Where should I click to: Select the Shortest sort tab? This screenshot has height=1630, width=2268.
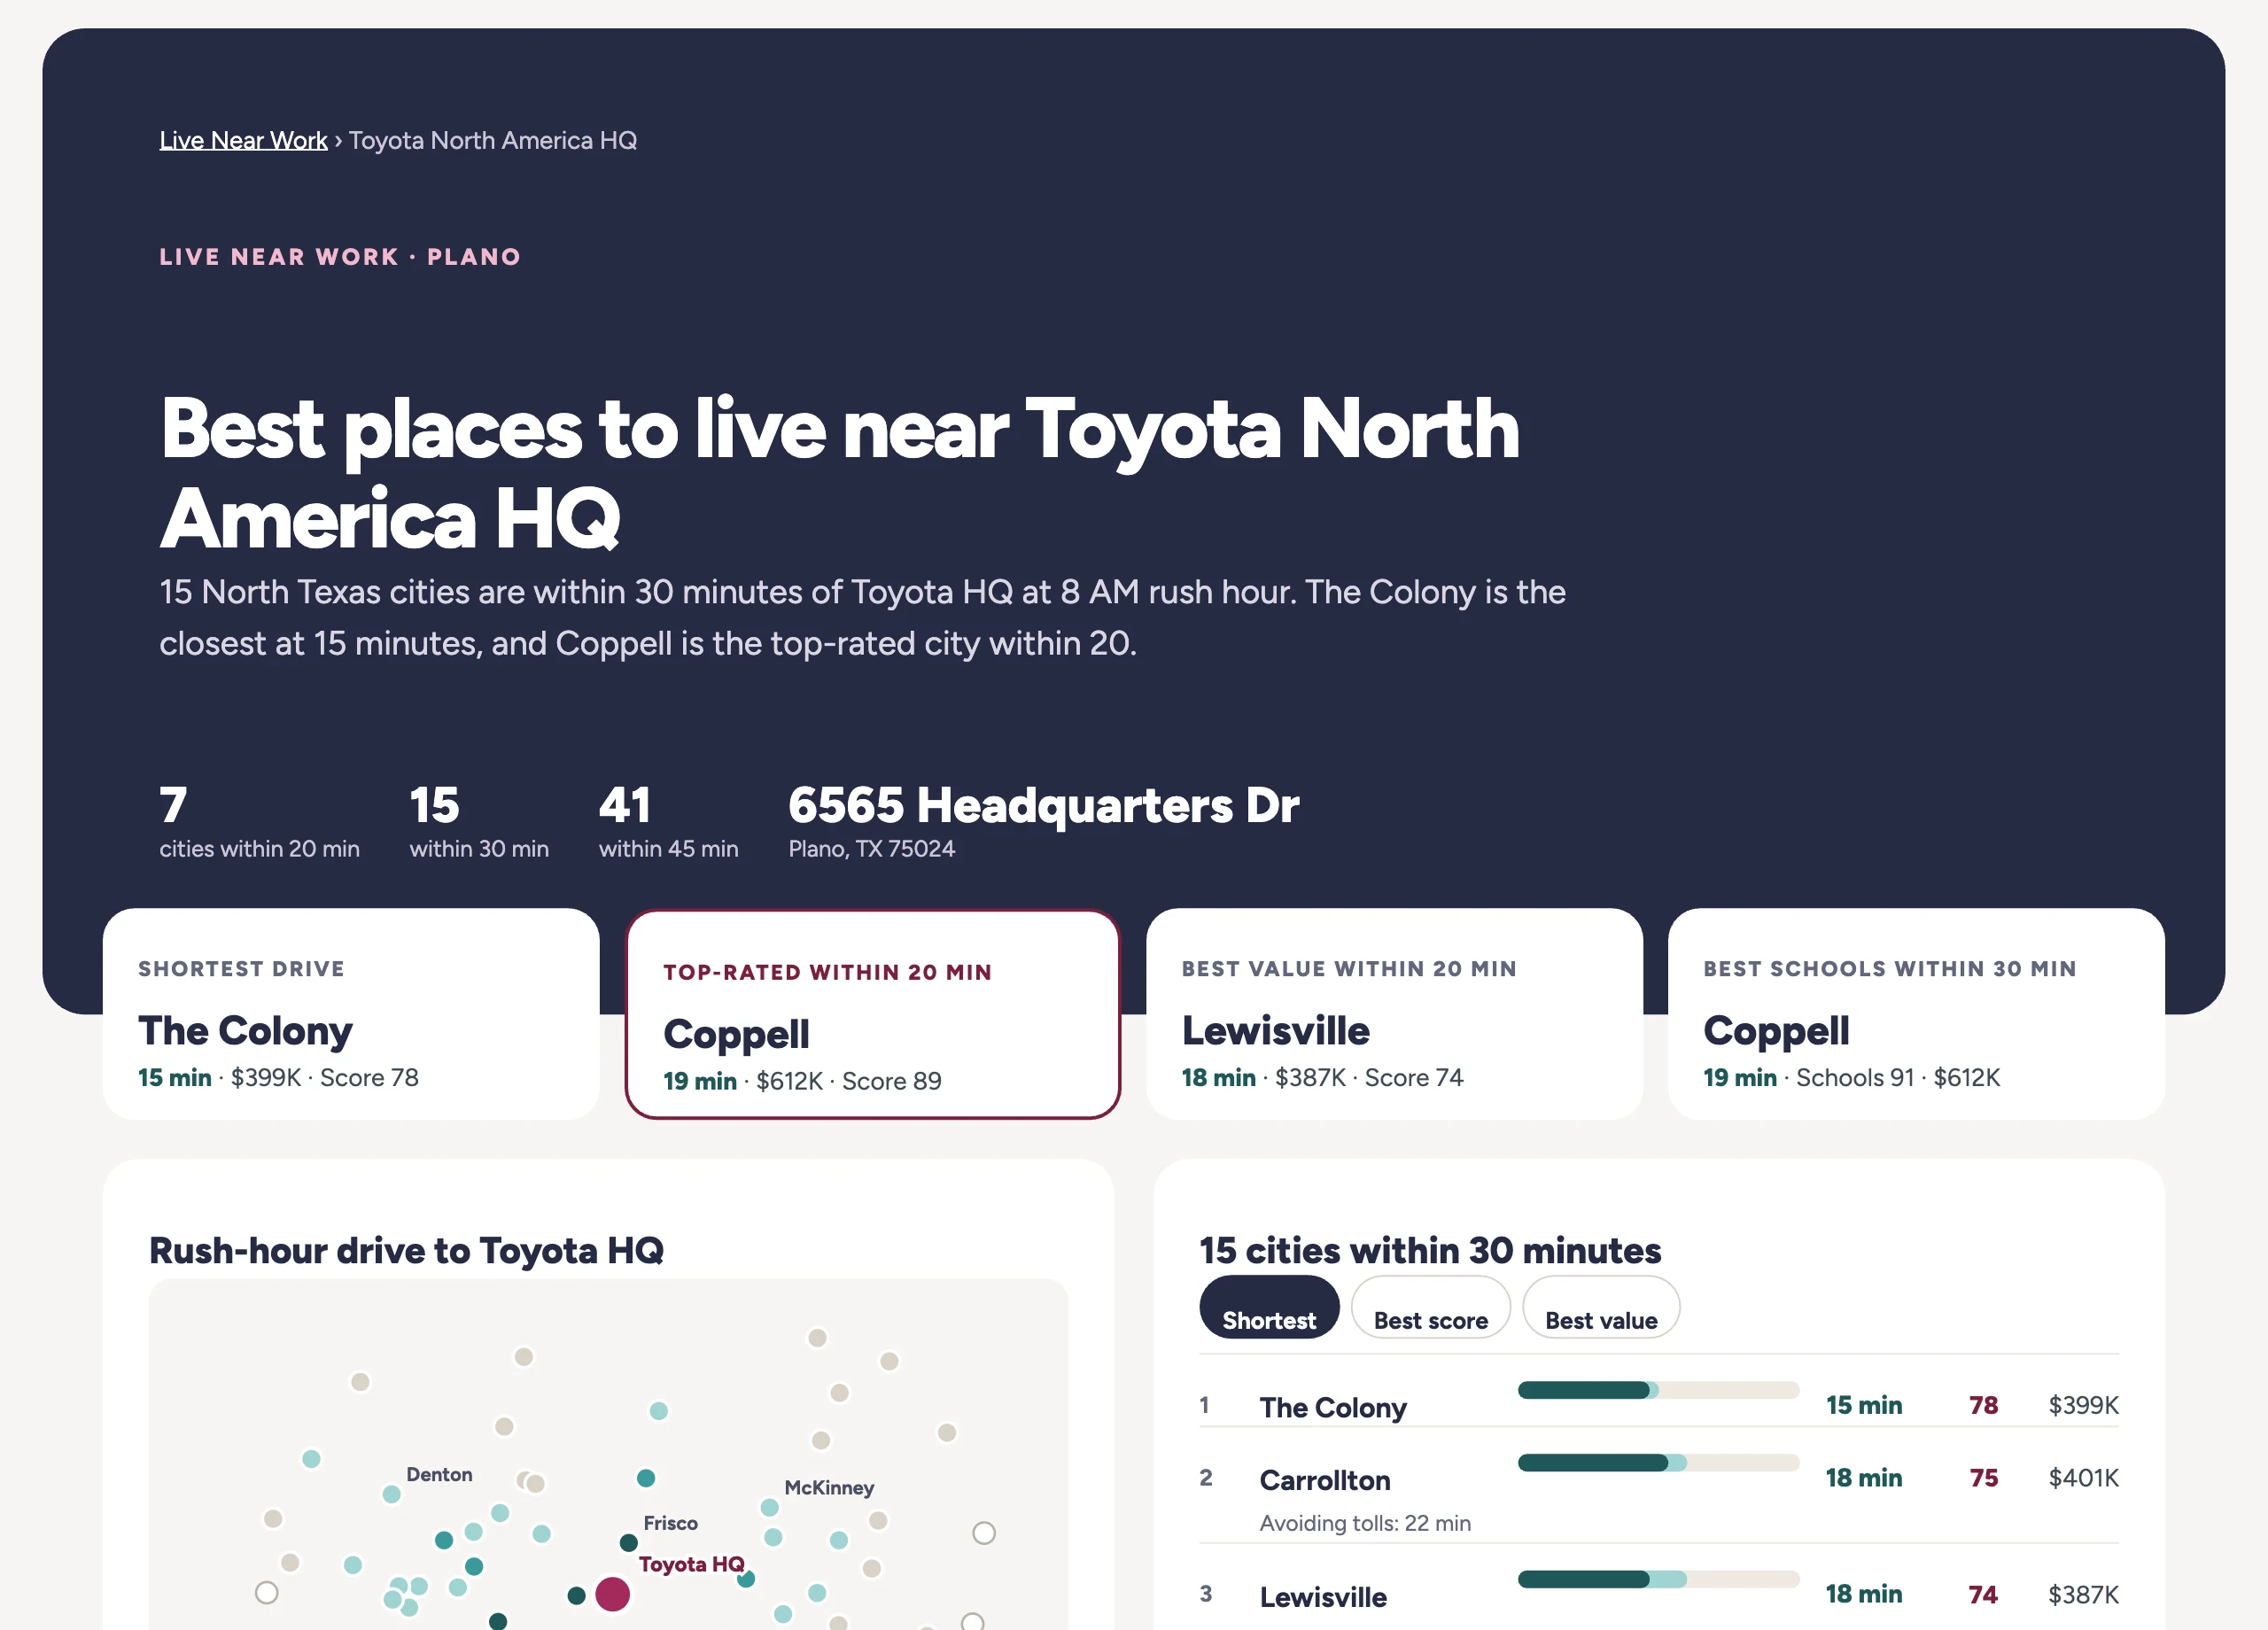(1269, 1308)
